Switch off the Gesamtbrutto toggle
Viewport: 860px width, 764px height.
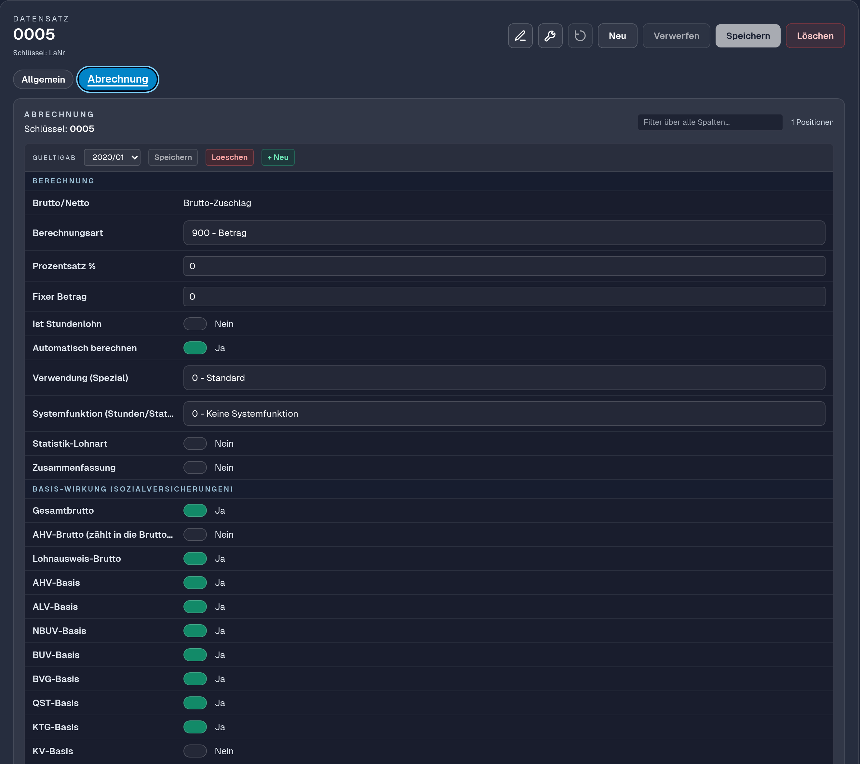point(195,510)
